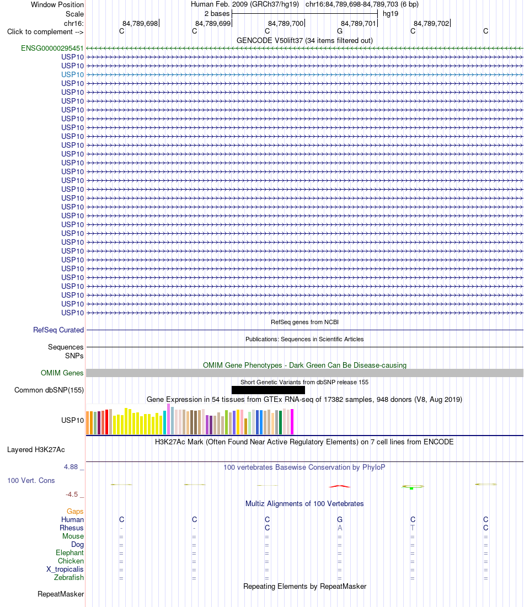Click the Human species label
The height and width of the screenshot is (607, 524).
pyautogui.click(x=72, y=519)
